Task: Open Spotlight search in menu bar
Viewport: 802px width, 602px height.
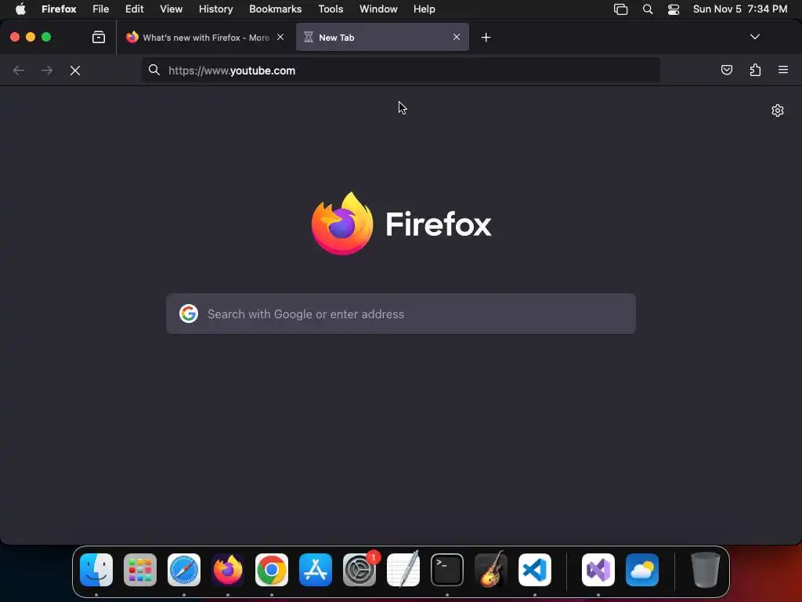Action: [x=648, y=9]
